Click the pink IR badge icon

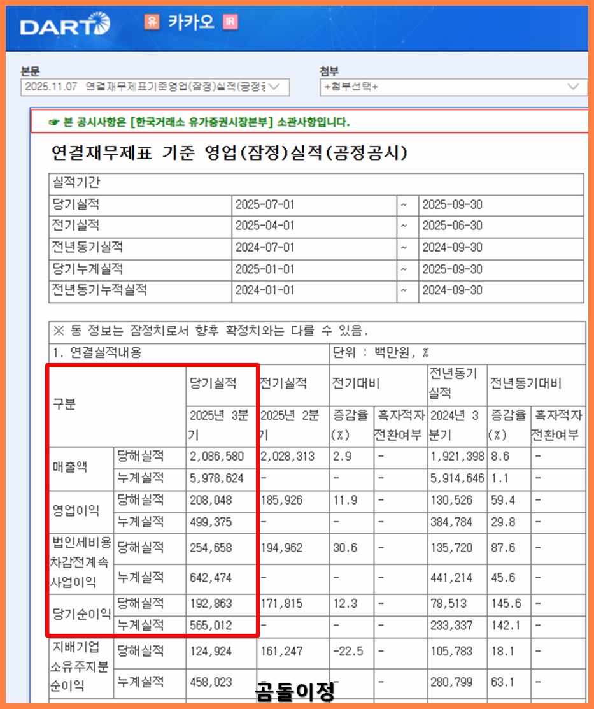tap(230, 21)
